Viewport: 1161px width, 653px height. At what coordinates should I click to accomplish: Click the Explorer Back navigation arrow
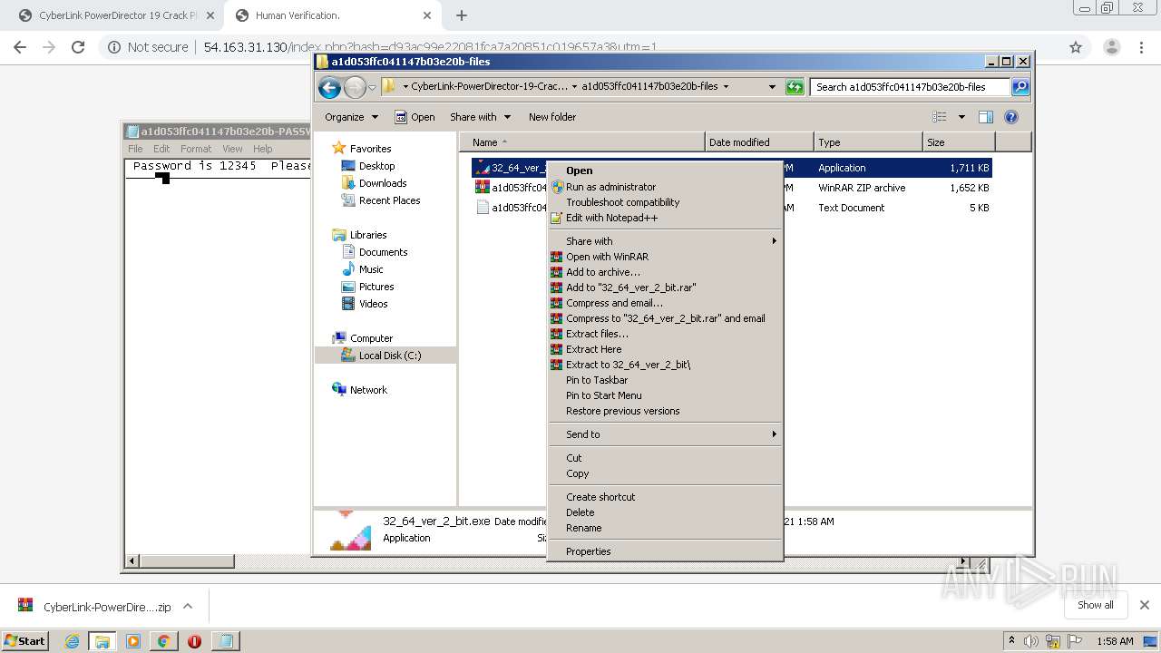329,87
